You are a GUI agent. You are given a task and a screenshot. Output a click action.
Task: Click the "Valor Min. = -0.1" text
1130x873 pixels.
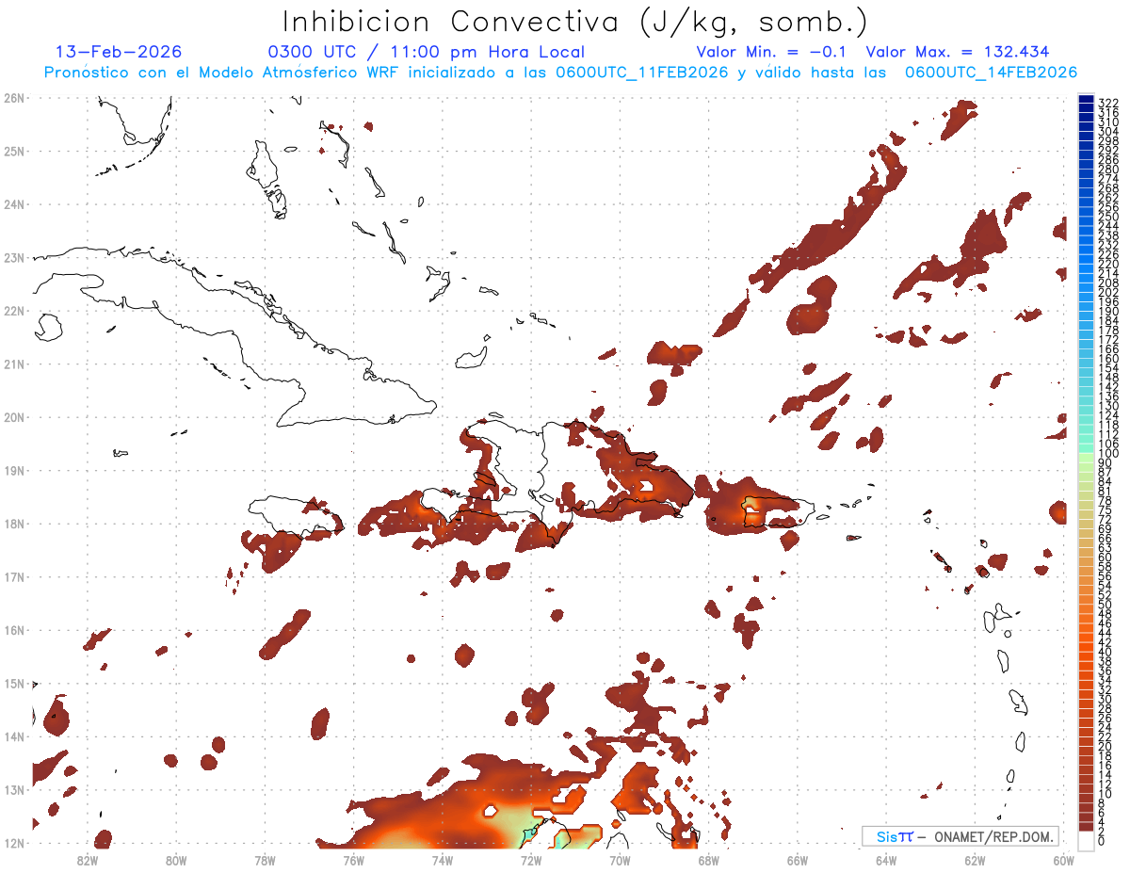coord(772,52)
